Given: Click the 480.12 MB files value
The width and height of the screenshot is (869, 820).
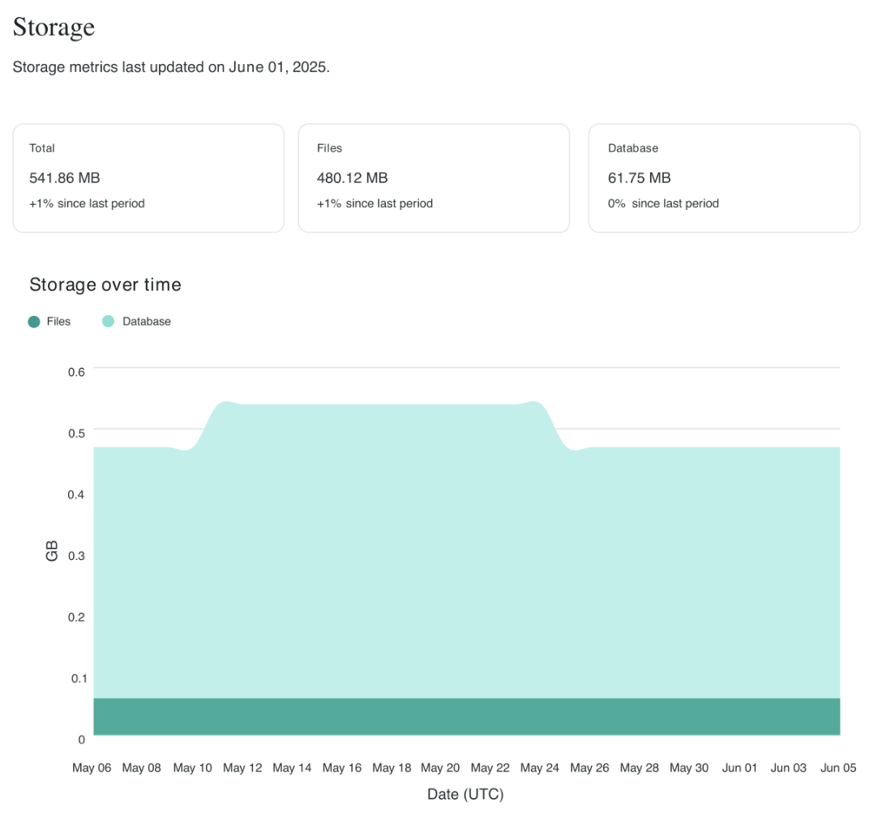Looking at the screenshot, I should pyautogui.click(x=352, y=178).
